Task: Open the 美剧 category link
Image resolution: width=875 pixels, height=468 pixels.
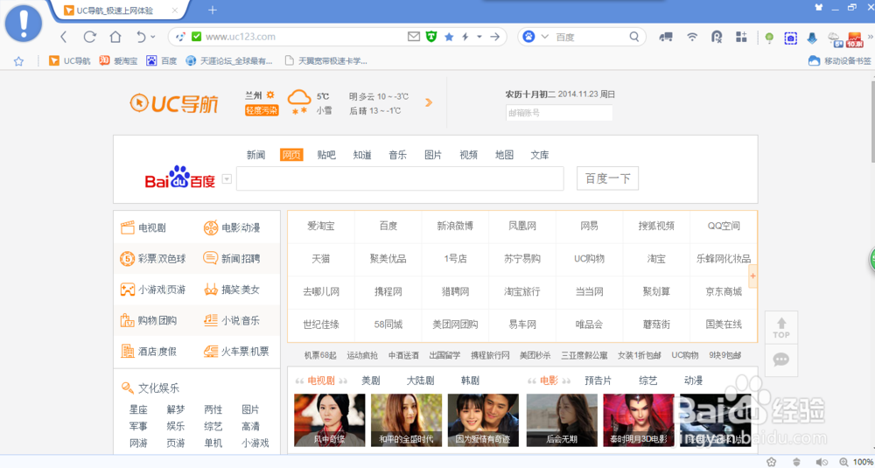Action: pos(370,381)
